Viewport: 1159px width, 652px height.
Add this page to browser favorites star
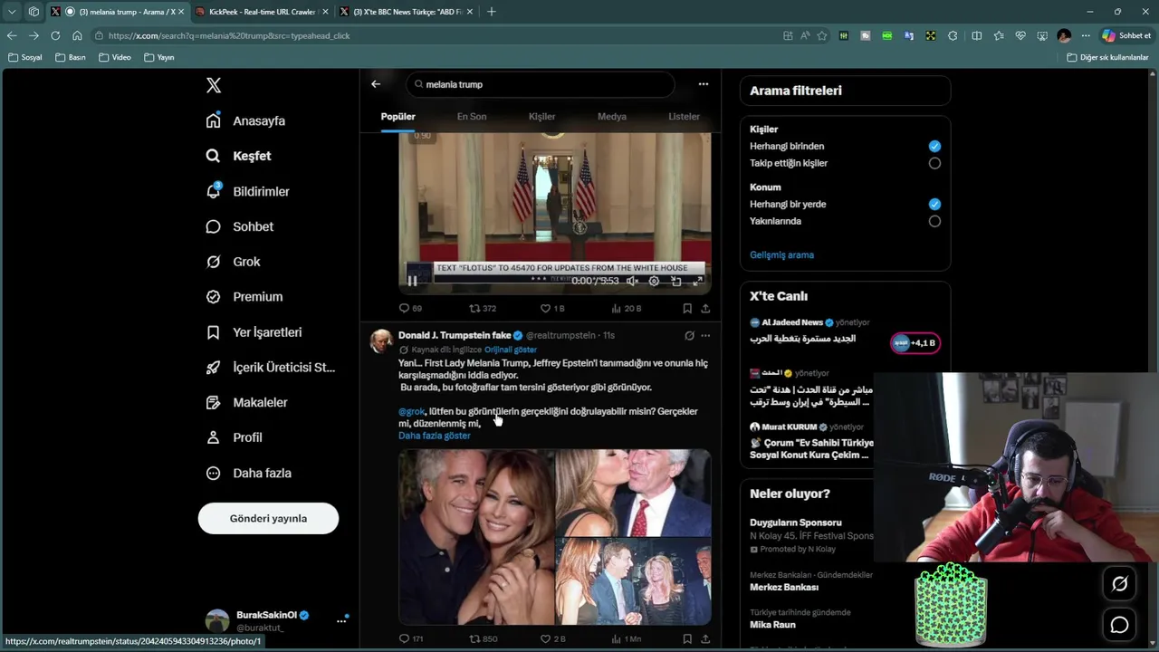(x=822, y=35)
